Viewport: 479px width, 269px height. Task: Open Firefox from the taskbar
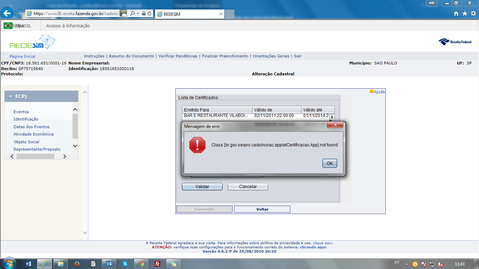click(77, 264)
